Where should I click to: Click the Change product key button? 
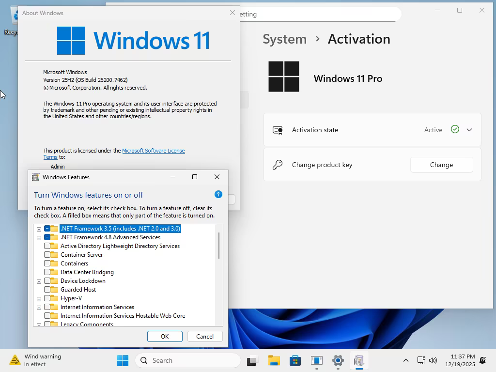point(442,165)
